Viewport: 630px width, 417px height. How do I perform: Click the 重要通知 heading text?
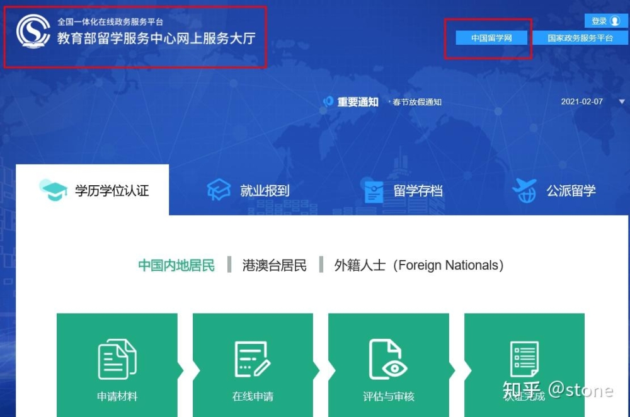click(358, 102)
